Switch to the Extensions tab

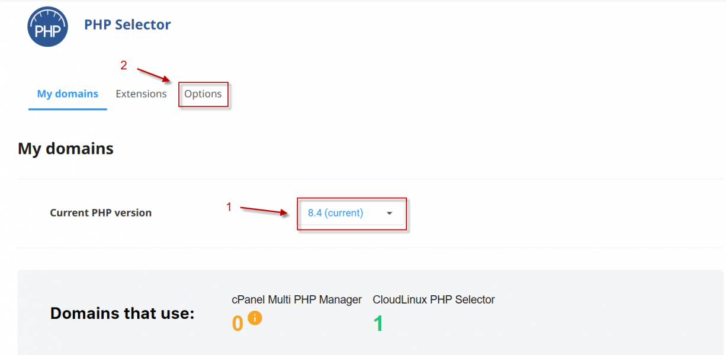point(141,94)
